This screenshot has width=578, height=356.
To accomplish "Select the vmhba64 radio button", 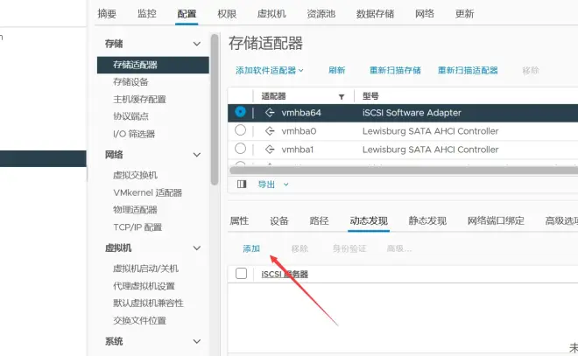I will point(241,113).
